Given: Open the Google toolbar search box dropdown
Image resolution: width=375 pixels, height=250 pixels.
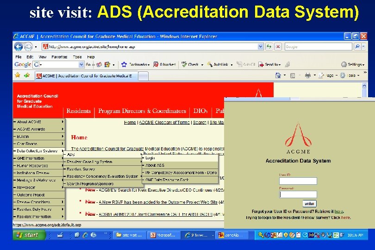Looking at the screenshot, I should [81, 64].
